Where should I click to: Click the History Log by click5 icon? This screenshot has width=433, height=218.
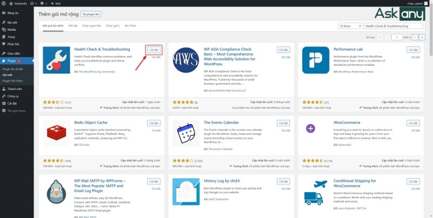186,192
